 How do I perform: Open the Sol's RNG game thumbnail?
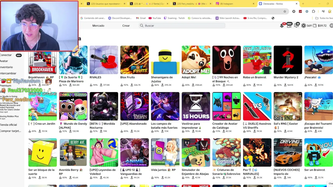288,106
